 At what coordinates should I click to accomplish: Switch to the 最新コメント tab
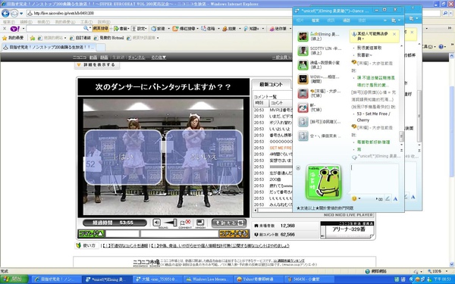coord(271,84)
